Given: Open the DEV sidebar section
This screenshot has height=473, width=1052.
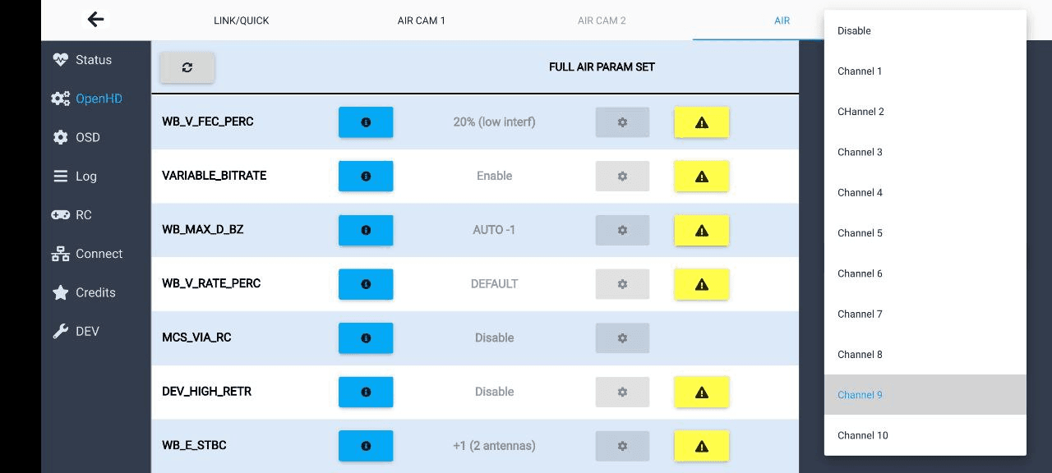Looking at the screenshot, I should tap(87, 332).
